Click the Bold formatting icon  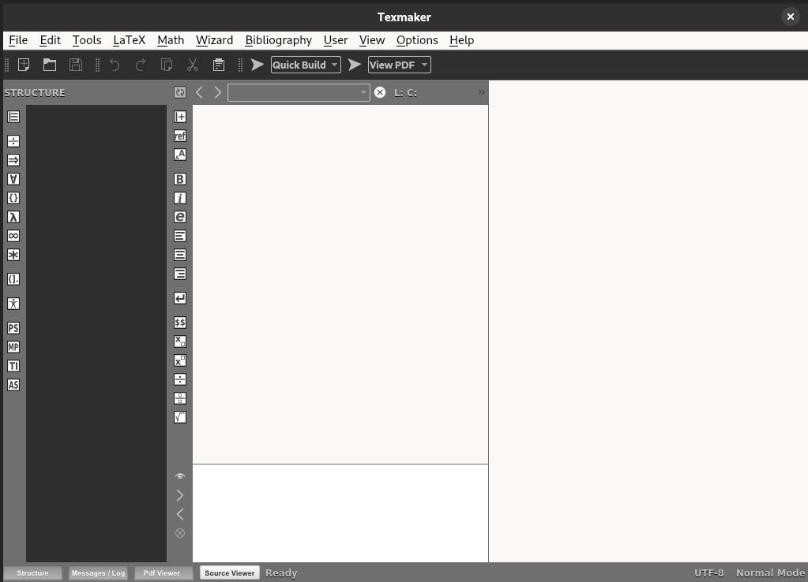(x=180, y=179)
